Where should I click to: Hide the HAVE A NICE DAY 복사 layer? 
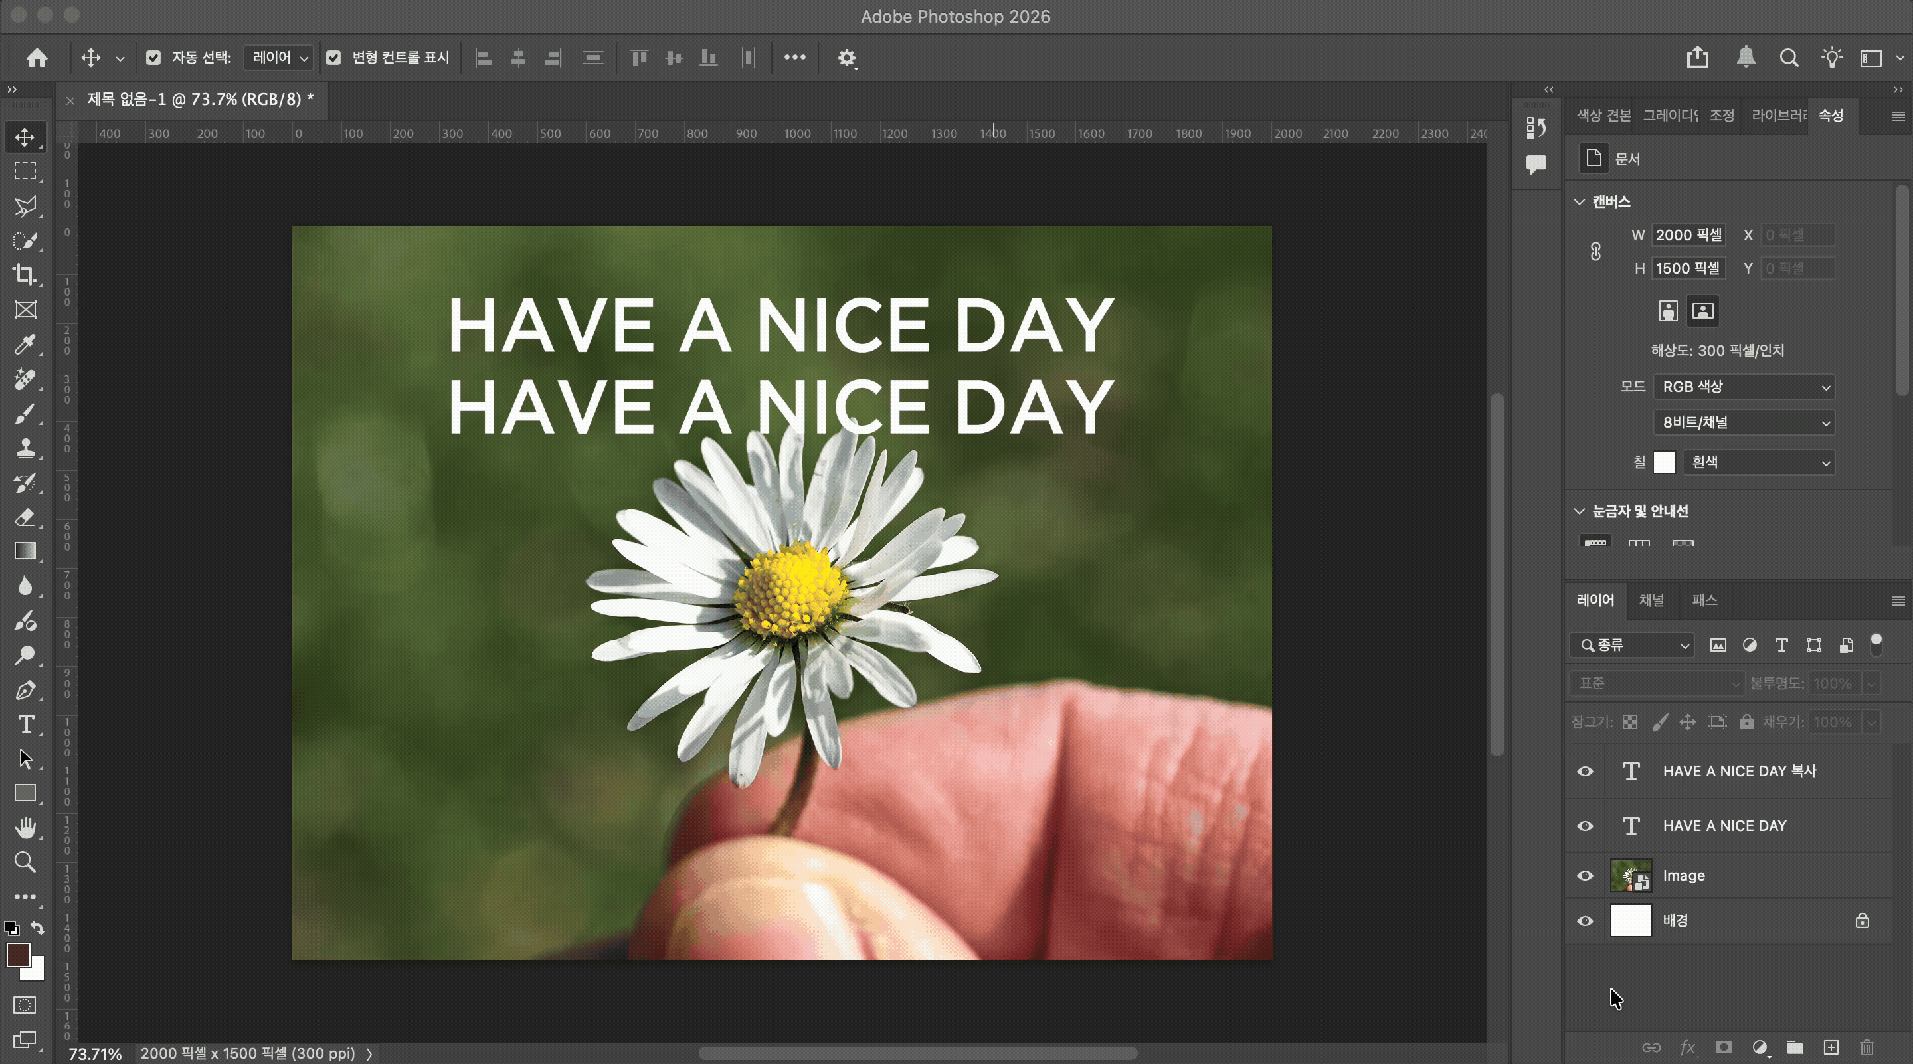pyautogui.click(x=1585, y=772)
